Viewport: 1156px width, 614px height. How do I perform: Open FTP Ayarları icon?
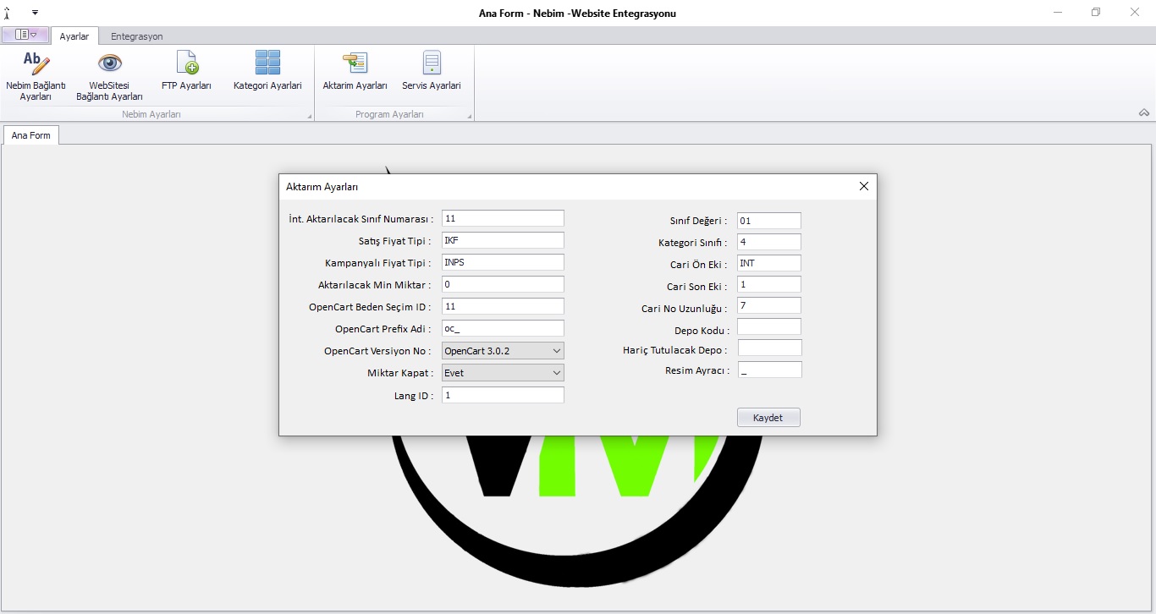(186, 64)
